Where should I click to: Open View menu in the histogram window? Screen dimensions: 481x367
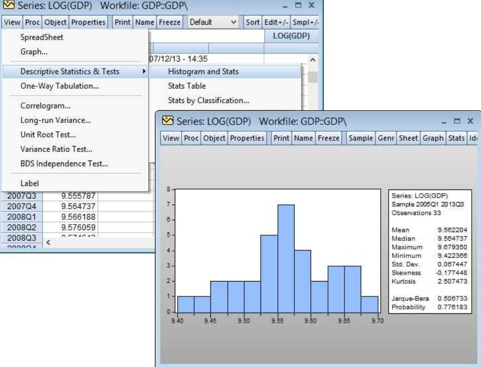(x=171, y=138)
